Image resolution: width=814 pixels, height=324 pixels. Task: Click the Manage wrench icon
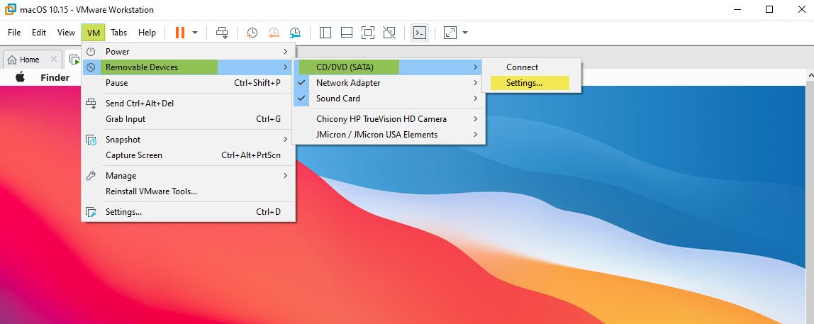(91, 176)
